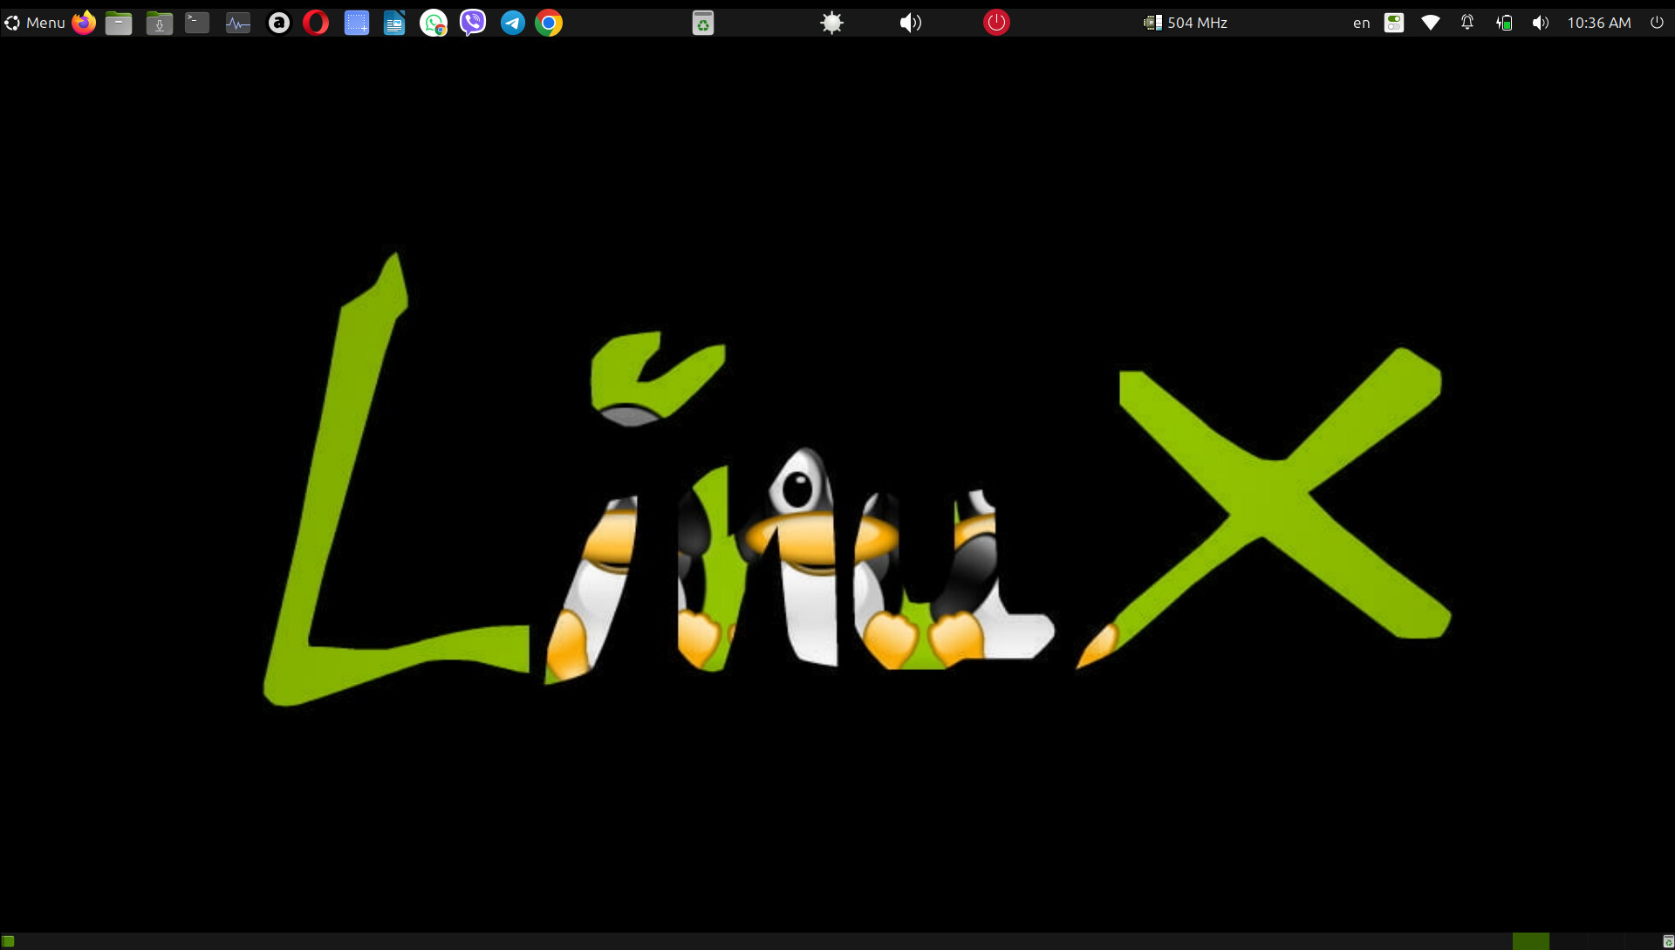
Task: Launch Firefox from the panel
Action: pos(84,23)
